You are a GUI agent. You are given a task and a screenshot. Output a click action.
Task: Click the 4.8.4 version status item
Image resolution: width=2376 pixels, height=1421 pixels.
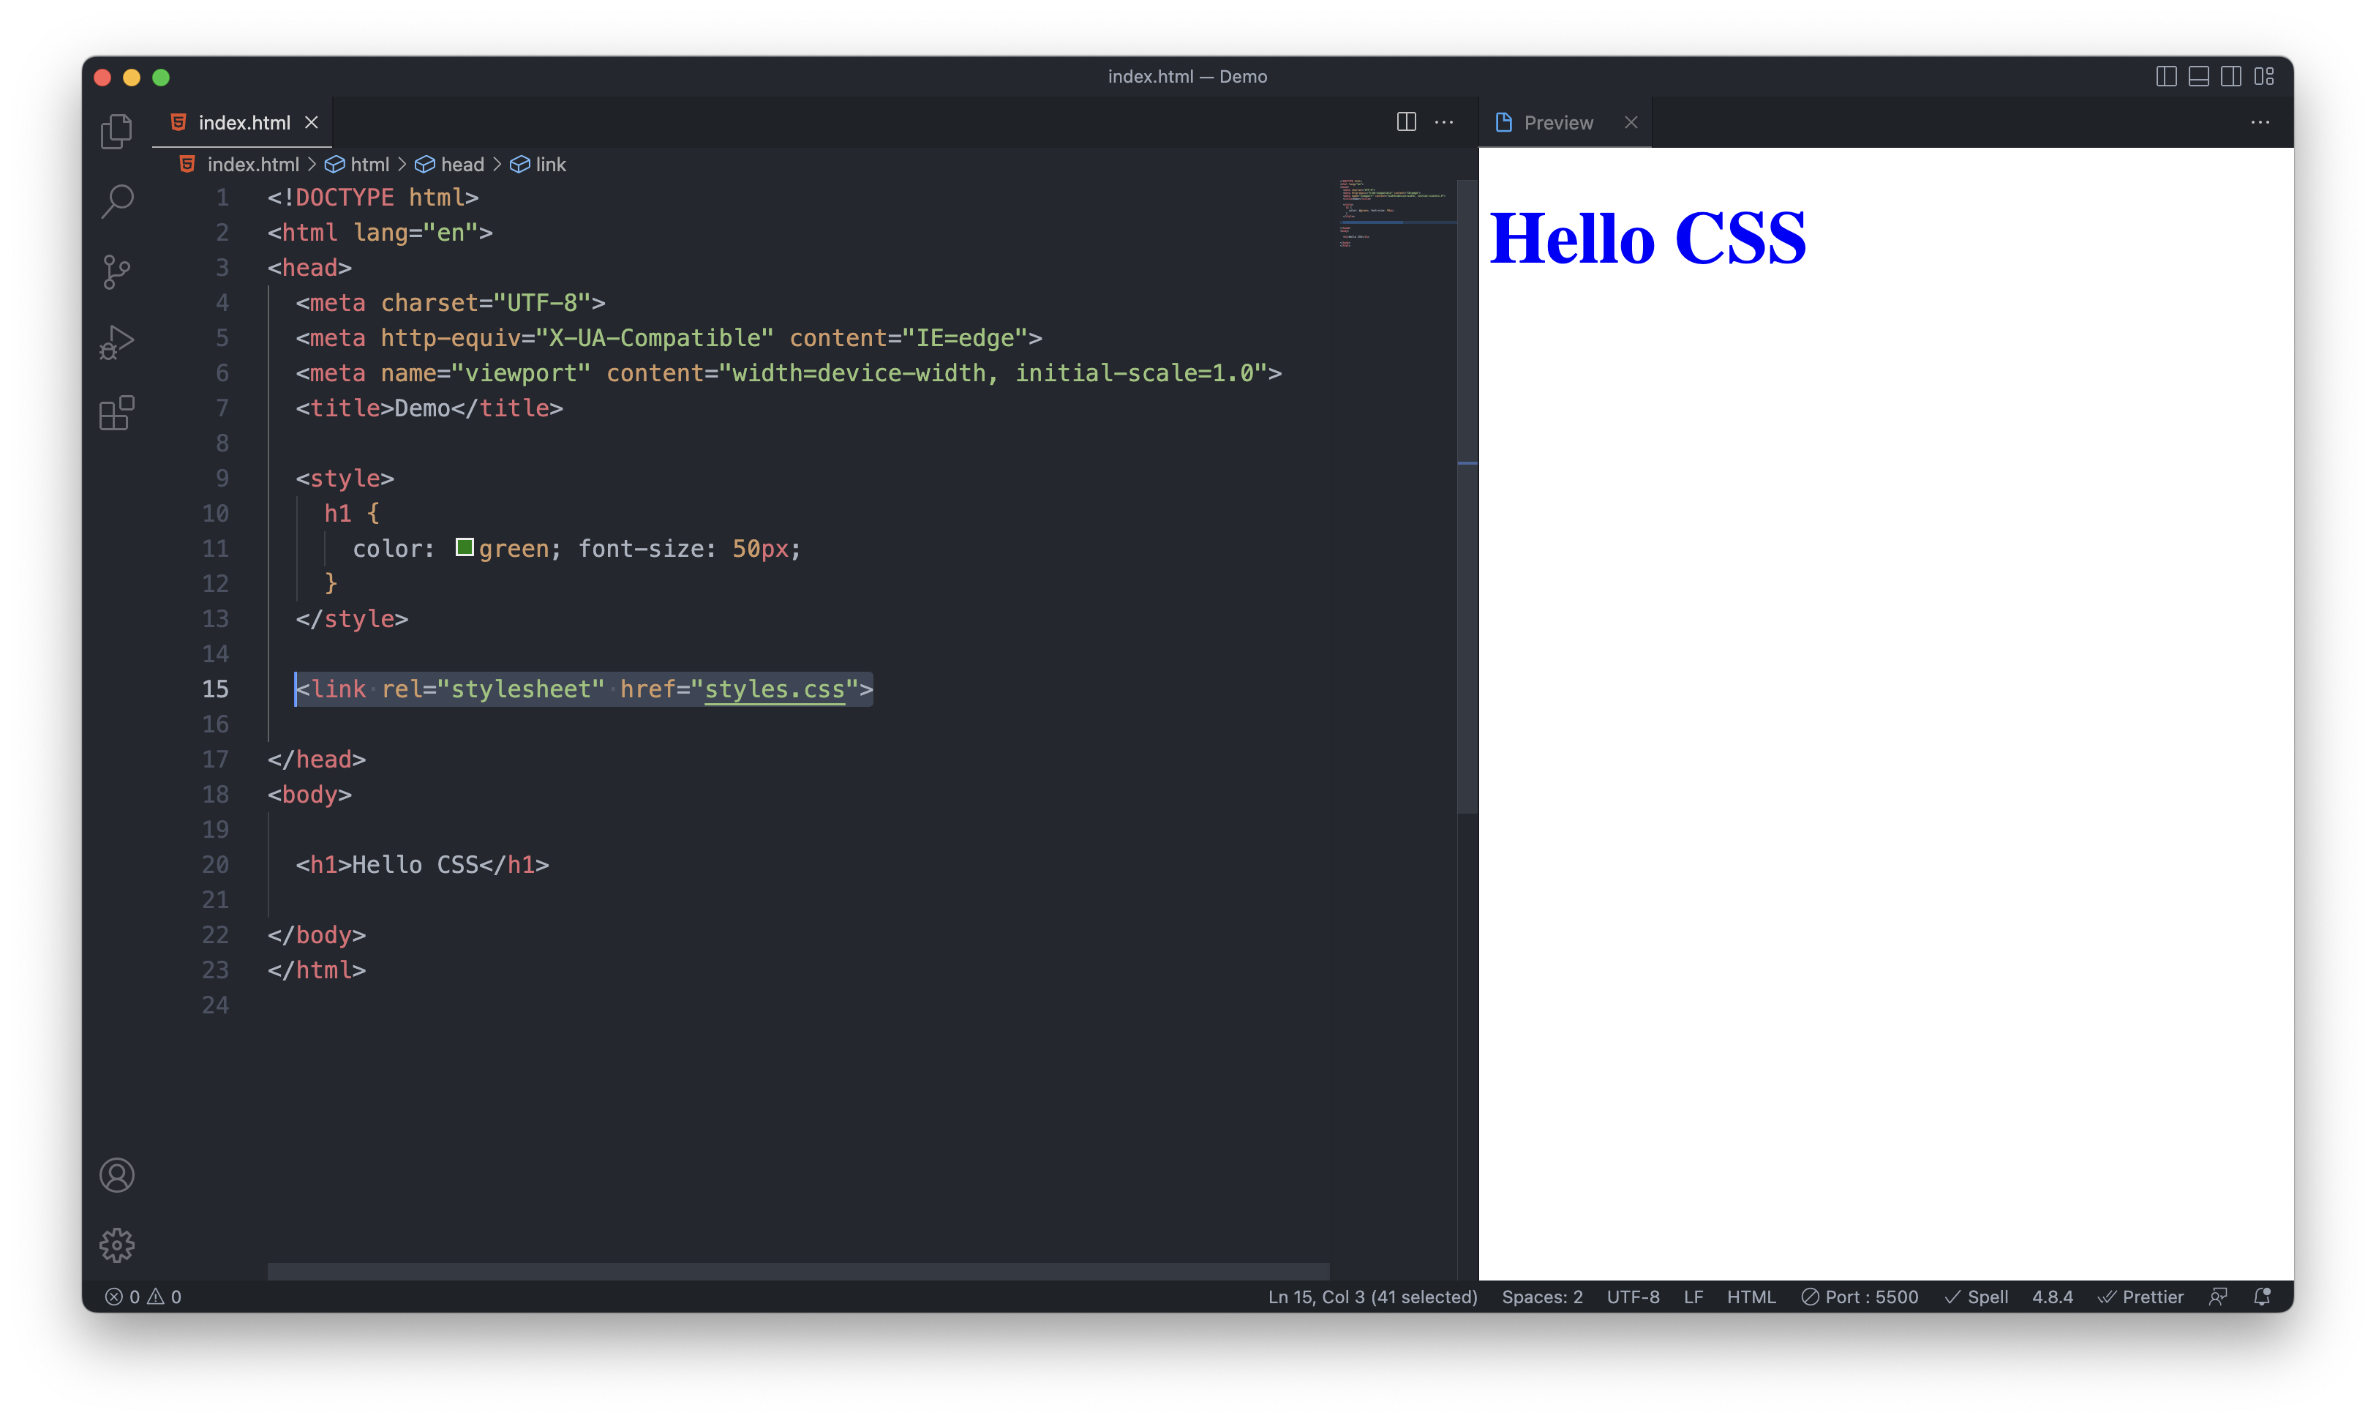point(2053,1297)
